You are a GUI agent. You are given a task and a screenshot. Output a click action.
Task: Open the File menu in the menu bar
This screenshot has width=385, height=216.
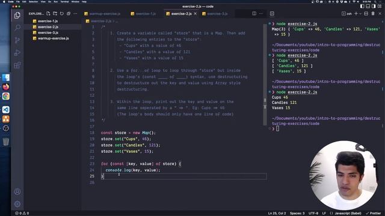pyautogui.click(x=18, y=1)
